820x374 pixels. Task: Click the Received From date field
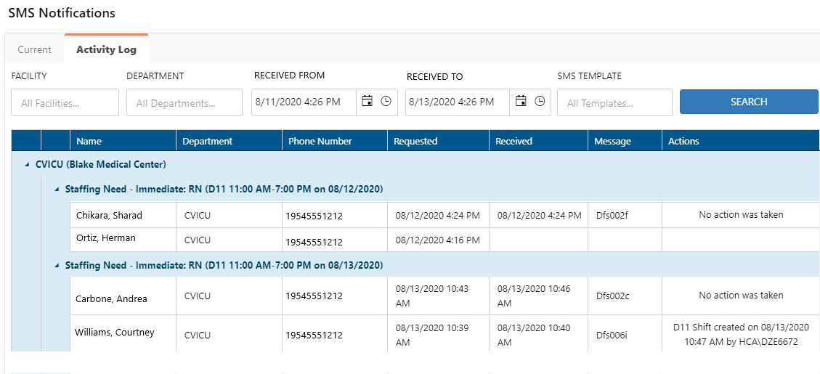(x=304, y=102)
